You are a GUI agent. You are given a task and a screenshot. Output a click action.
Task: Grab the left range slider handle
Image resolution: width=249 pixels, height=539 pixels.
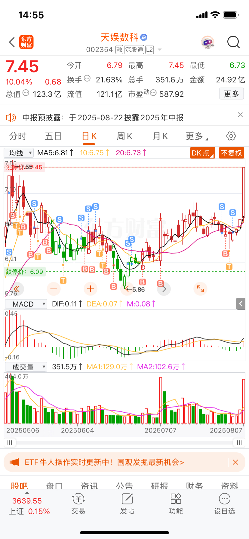click(10, 442)
